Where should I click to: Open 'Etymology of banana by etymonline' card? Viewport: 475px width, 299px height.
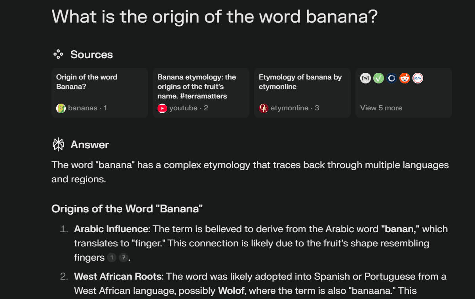click(302, 93)
